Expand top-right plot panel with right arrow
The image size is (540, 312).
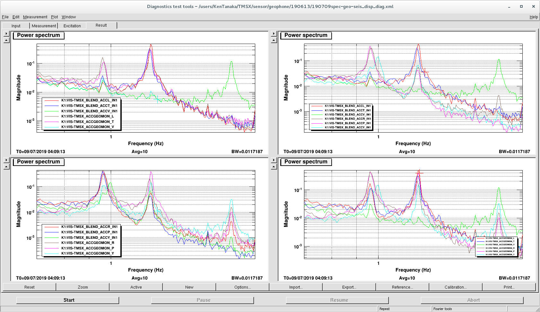(274, 33)
